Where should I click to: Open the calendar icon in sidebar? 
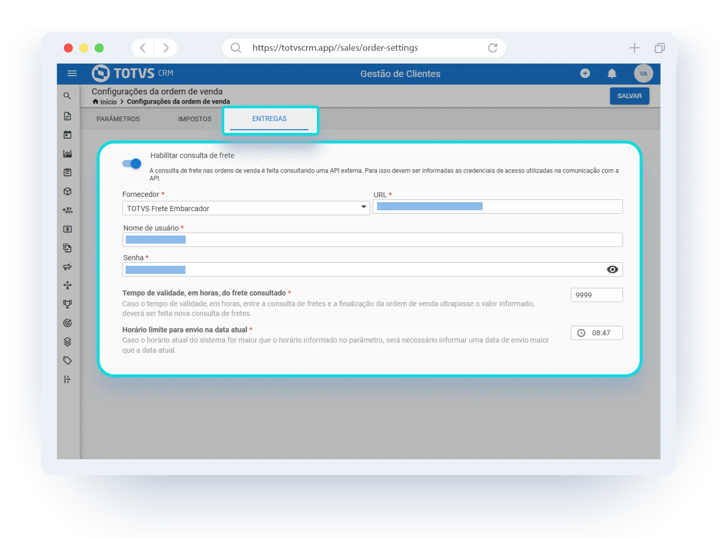67,135
